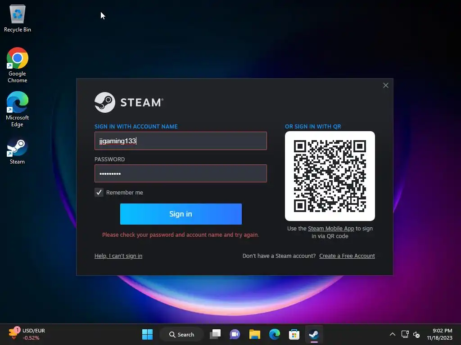The image size is (461, 345).
Task: Uncheck the Remember me checkbox
Action: click(99, 192)
